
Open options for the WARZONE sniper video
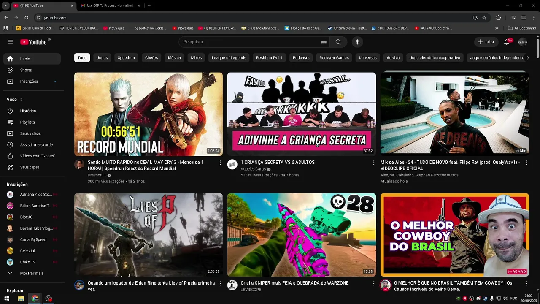point(373,283)
